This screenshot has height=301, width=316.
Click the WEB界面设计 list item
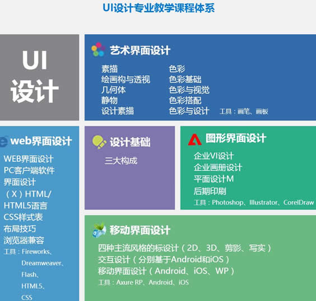(x=29, y=159)
